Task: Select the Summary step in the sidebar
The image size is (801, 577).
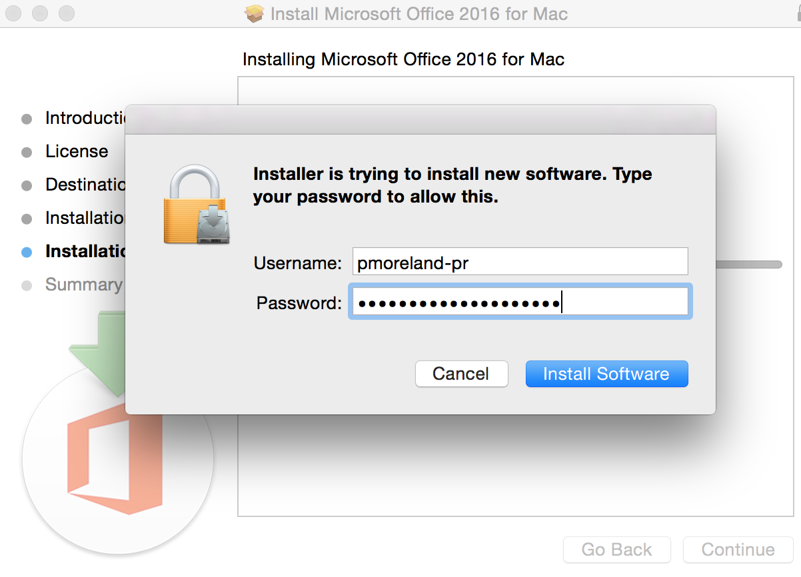Action: 84,285
